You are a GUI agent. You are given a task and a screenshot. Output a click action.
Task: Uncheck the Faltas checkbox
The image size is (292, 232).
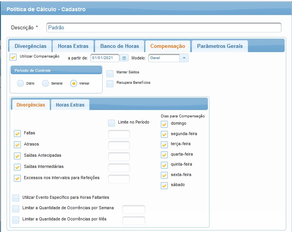pos(17,134)
